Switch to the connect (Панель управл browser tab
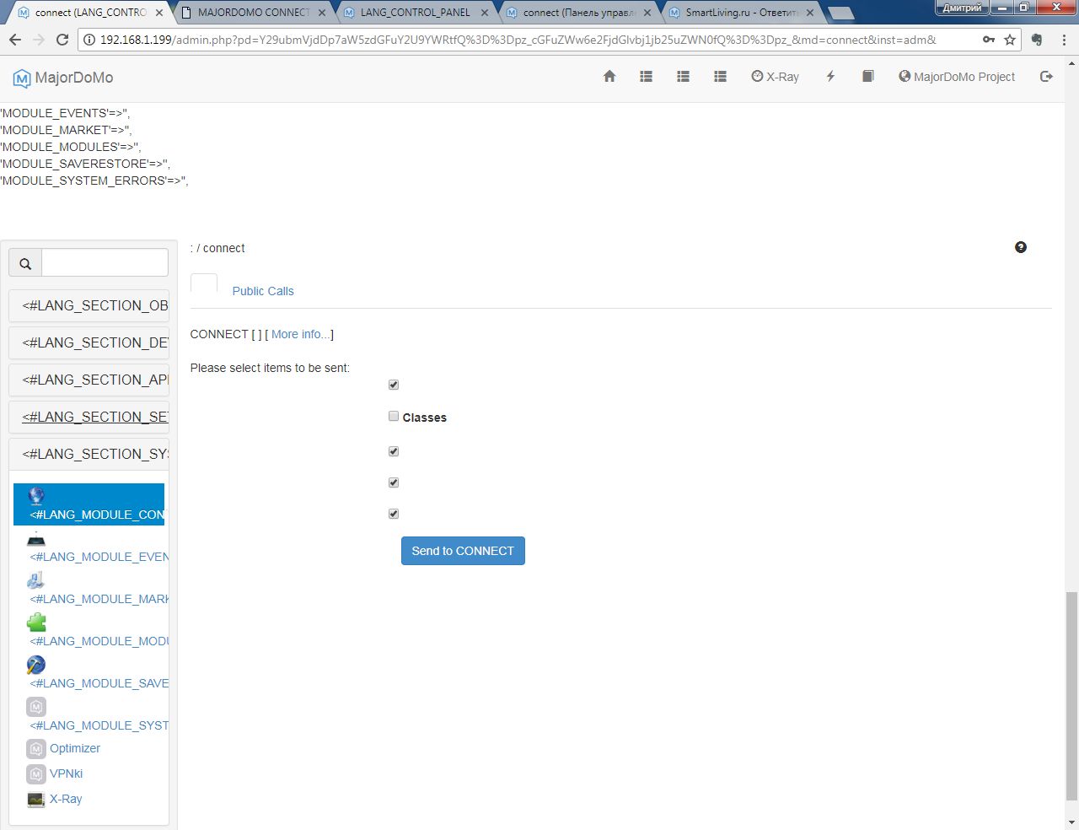Viewport: 1079px width, 830px height. [578, 13]
